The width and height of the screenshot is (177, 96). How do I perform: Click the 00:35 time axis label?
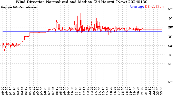(x=7, y=91)
